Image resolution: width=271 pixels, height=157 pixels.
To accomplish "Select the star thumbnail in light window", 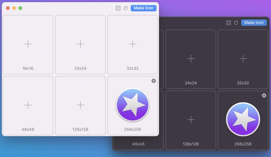I will point(133,105).
